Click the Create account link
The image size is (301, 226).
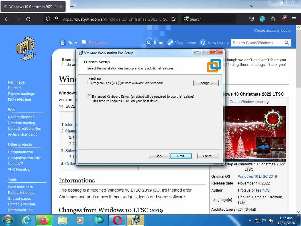[x=266, y=31]
